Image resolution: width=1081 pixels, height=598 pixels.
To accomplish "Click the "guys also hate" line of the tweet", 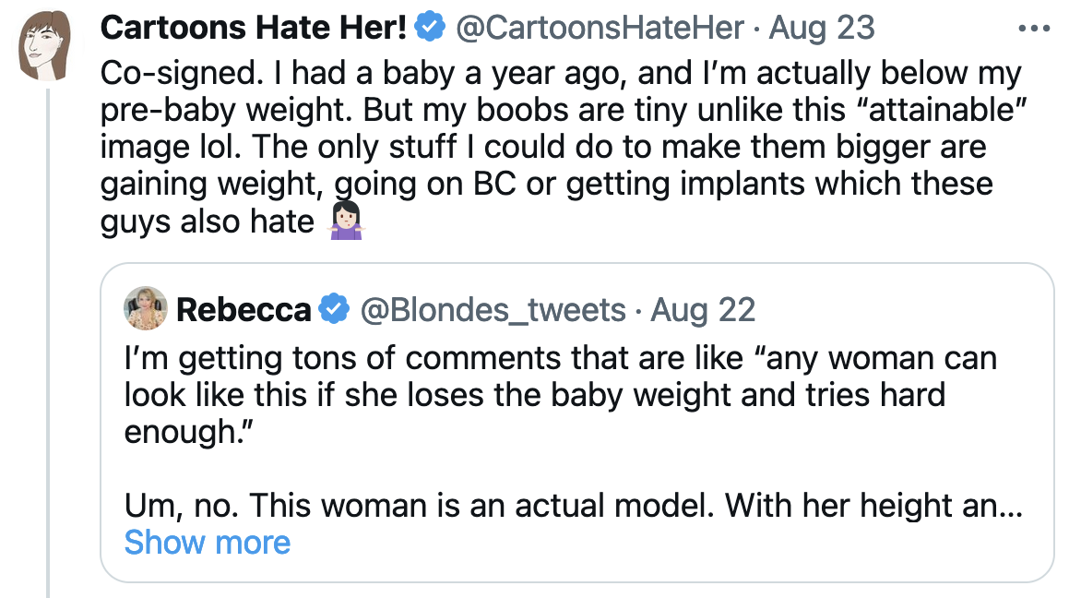I will [x=208, y=222].
